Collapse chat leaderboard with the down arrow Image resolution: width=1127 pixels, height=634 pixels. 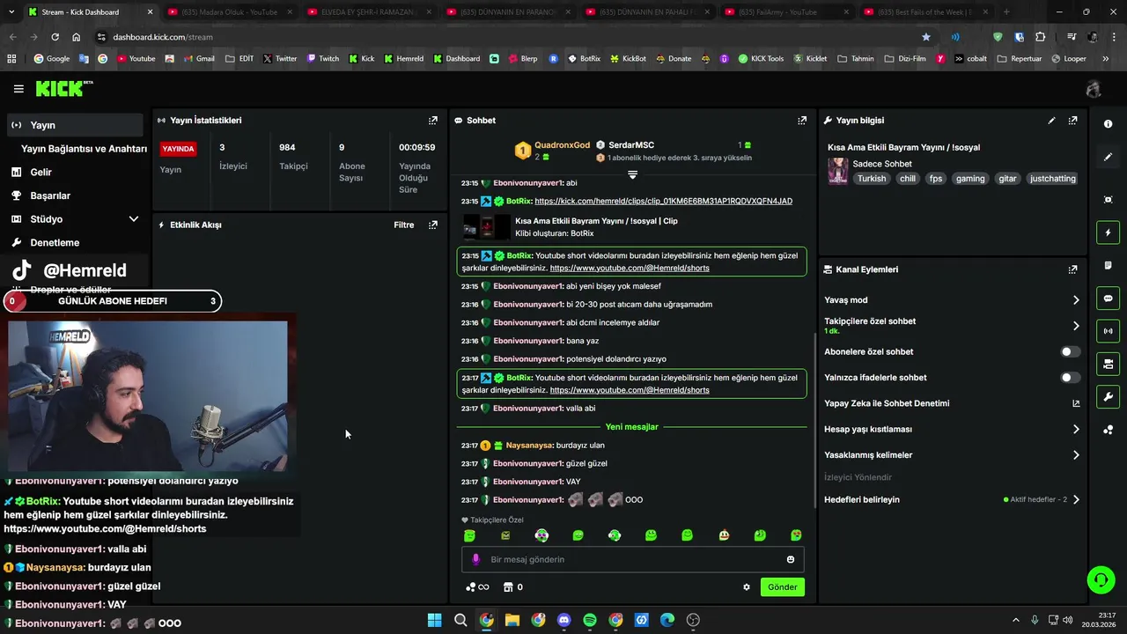pos(632,174)
